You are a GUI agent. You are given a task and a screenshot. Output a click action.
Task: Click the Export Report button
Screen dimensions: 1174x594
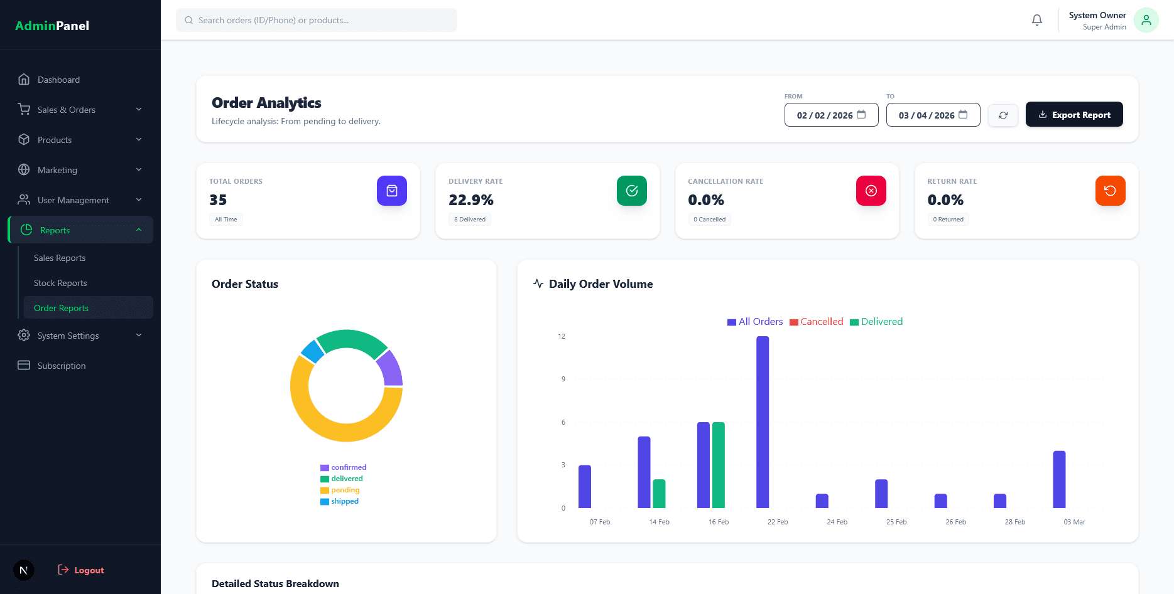pyautogui.click(x=1074, y=114)
